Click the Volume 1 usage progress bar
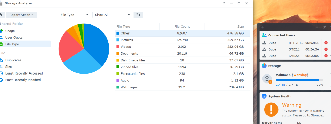The width and height of the screenshot is (331, 124). pos(299,80)
